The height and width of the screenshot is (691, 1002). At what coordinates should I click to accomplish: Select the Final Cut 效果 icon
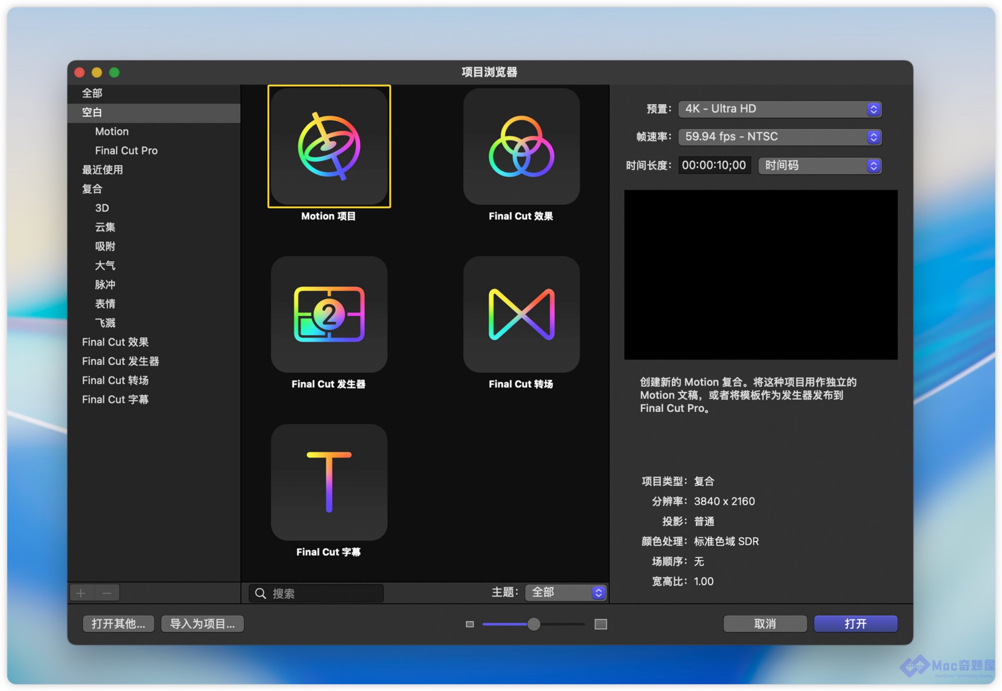521,146
